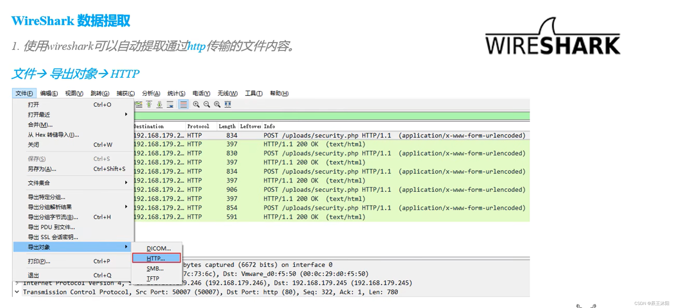Viewport: 673px width, 308px height.
Task: Open the 无线(W) menu
Action: point(228,93)
